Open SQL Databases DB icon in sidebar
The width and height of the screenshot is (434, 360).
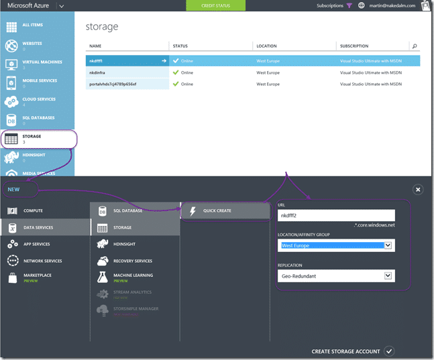click(11, 121)
